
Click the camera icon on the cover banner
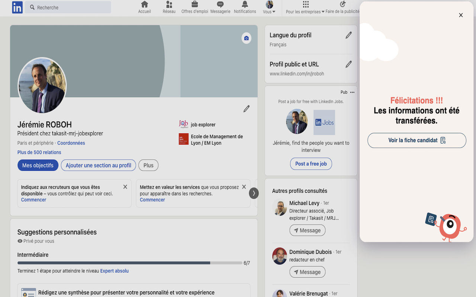246,38
